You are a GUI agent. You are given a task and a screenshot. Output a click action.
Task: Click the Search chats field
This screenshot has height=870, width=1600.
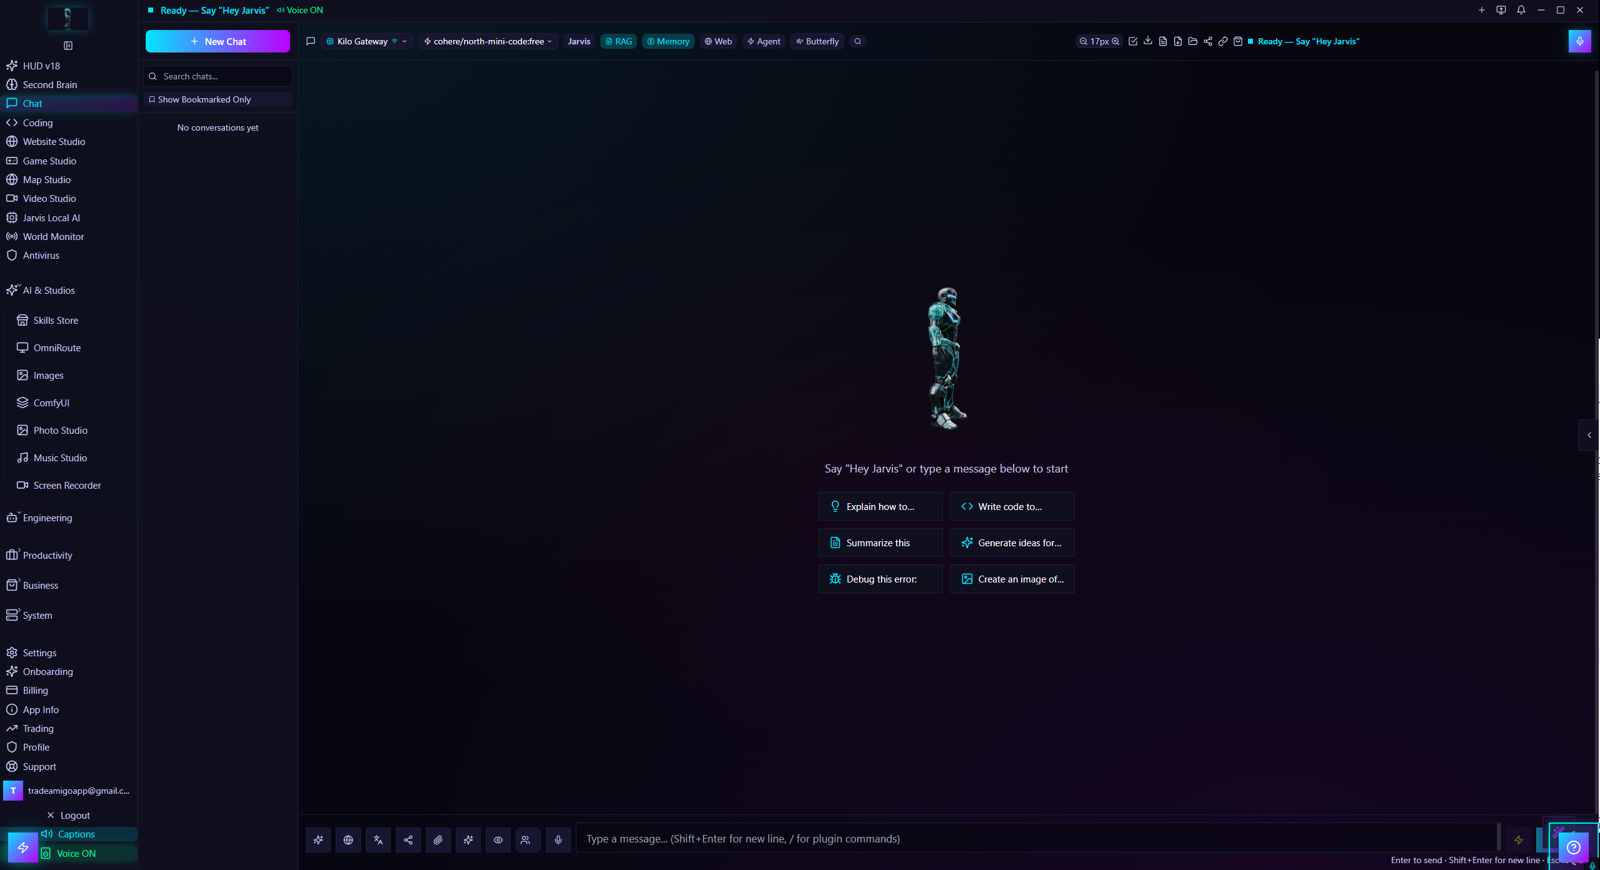point(218,76)
